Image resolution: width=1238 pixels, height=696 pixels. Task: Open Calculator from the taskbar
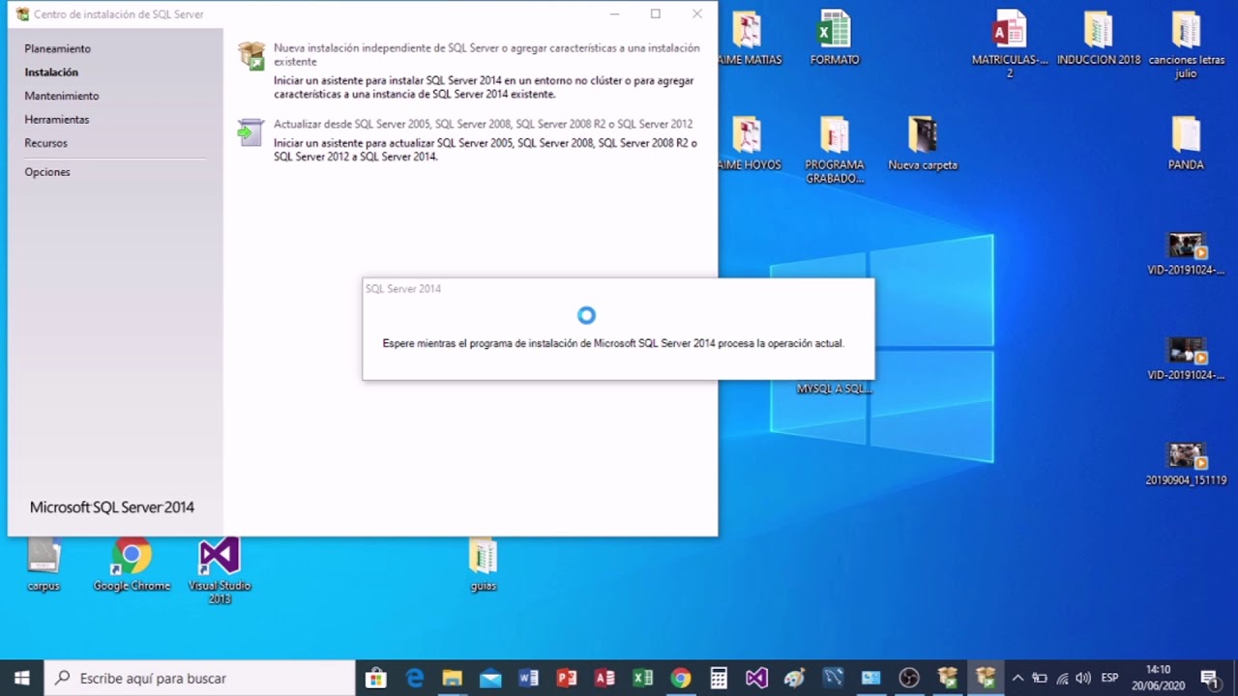tap(719, 678)
